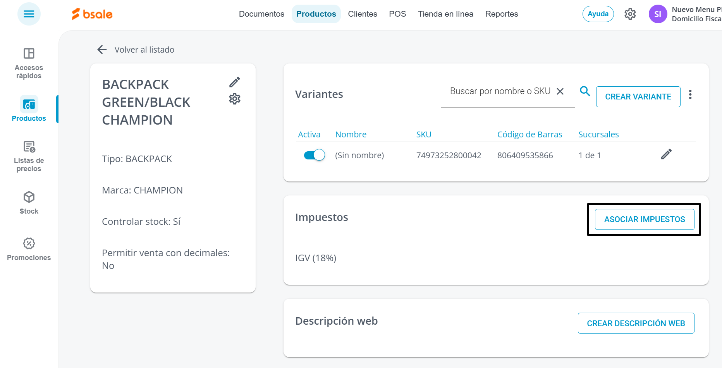Open Listas de precios in sidebar

[x=29, y=156]
